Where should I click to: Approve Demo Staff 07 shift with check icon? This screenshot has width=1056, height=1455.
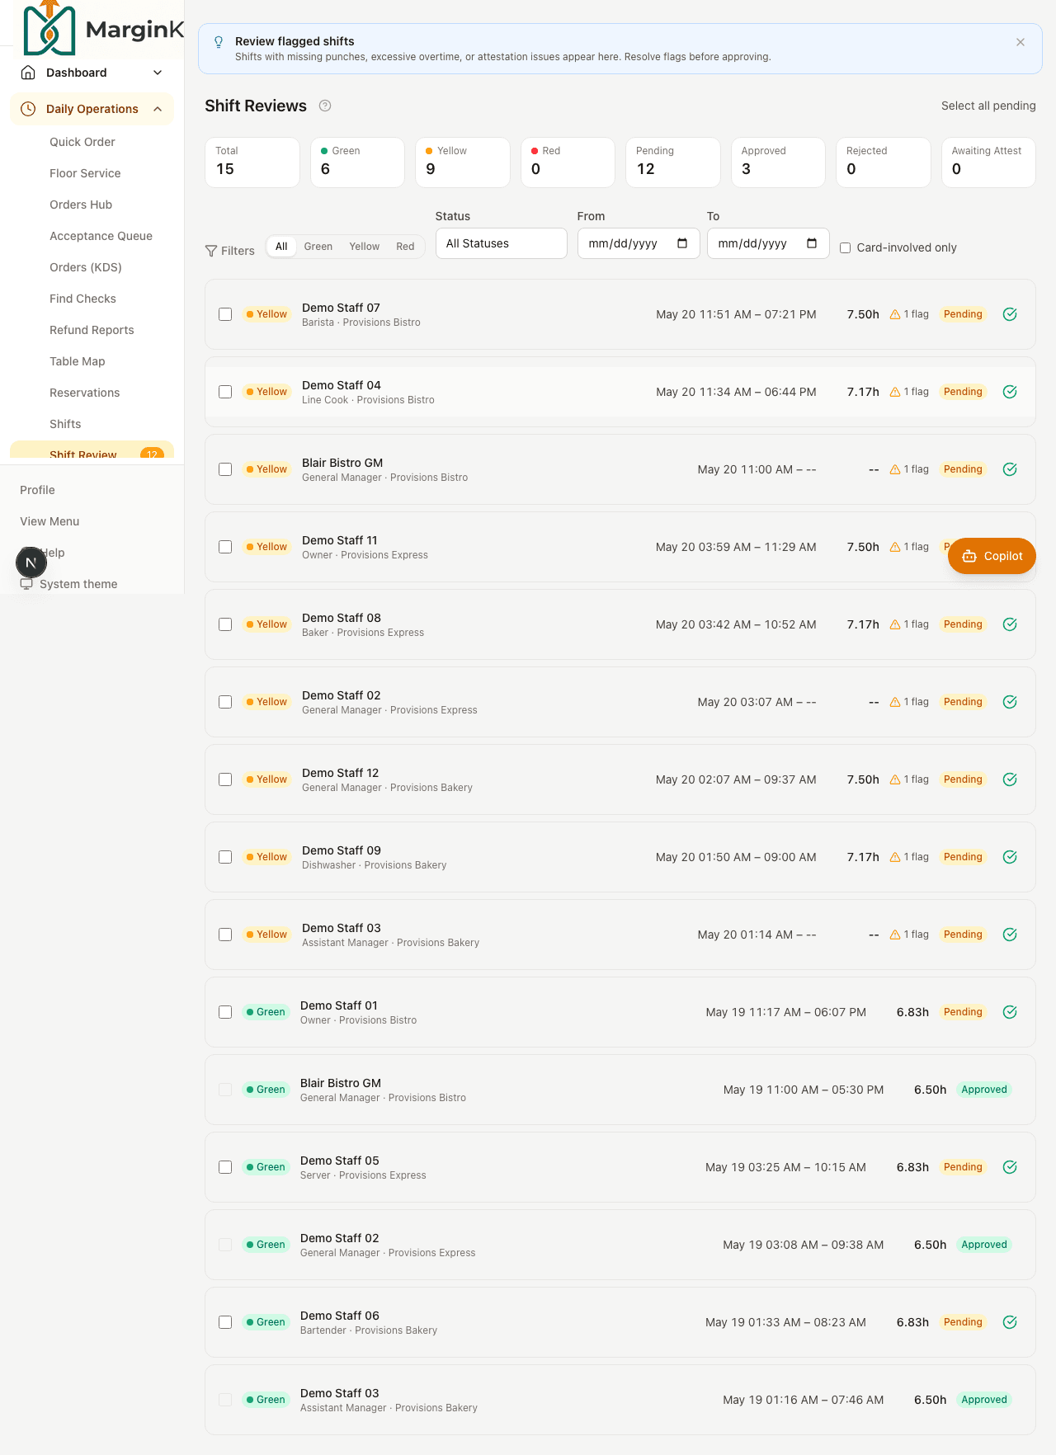1010,314
